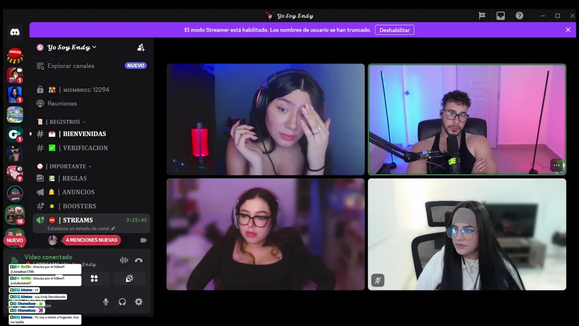Open the server folder showing 15 notifications

[x=15, y=214]
